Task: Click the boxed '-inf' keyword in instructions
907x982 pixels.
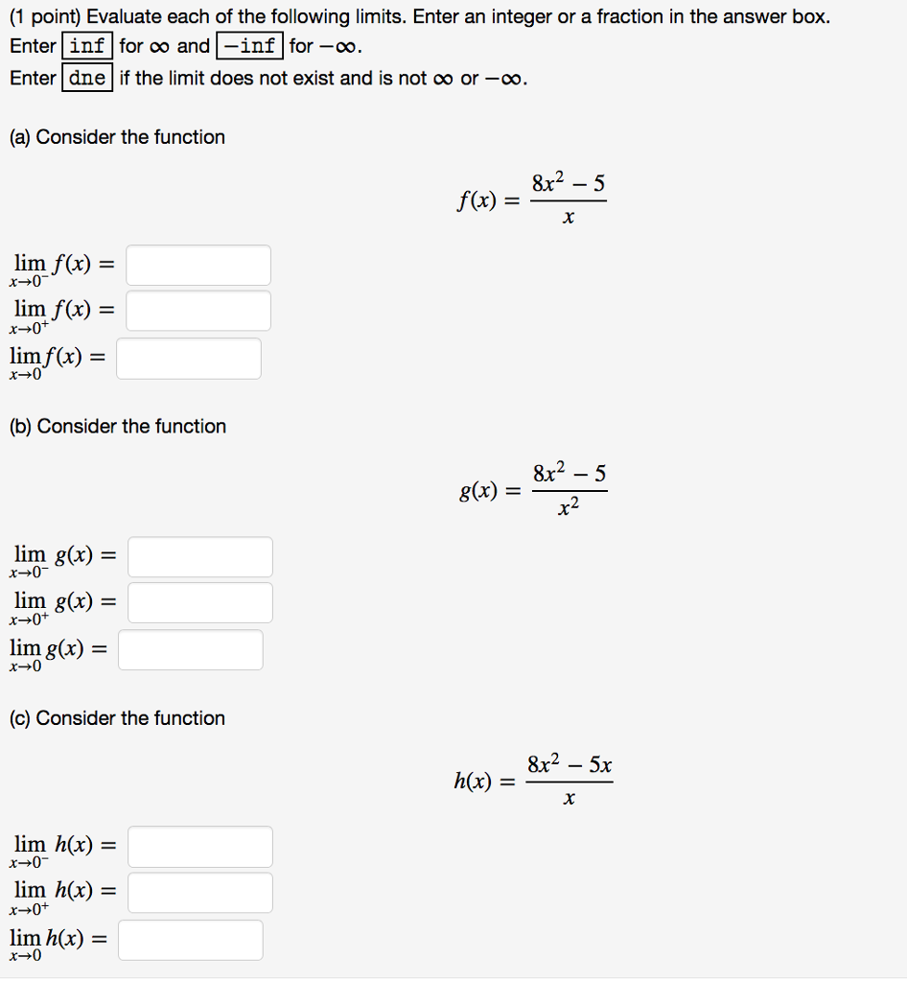Action: pyautogui.click(x=250, y=45)
